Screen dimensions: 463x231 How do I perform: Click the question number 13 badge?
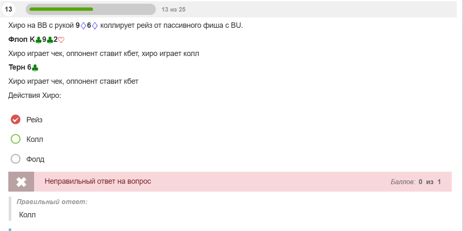tap(9, 10)
